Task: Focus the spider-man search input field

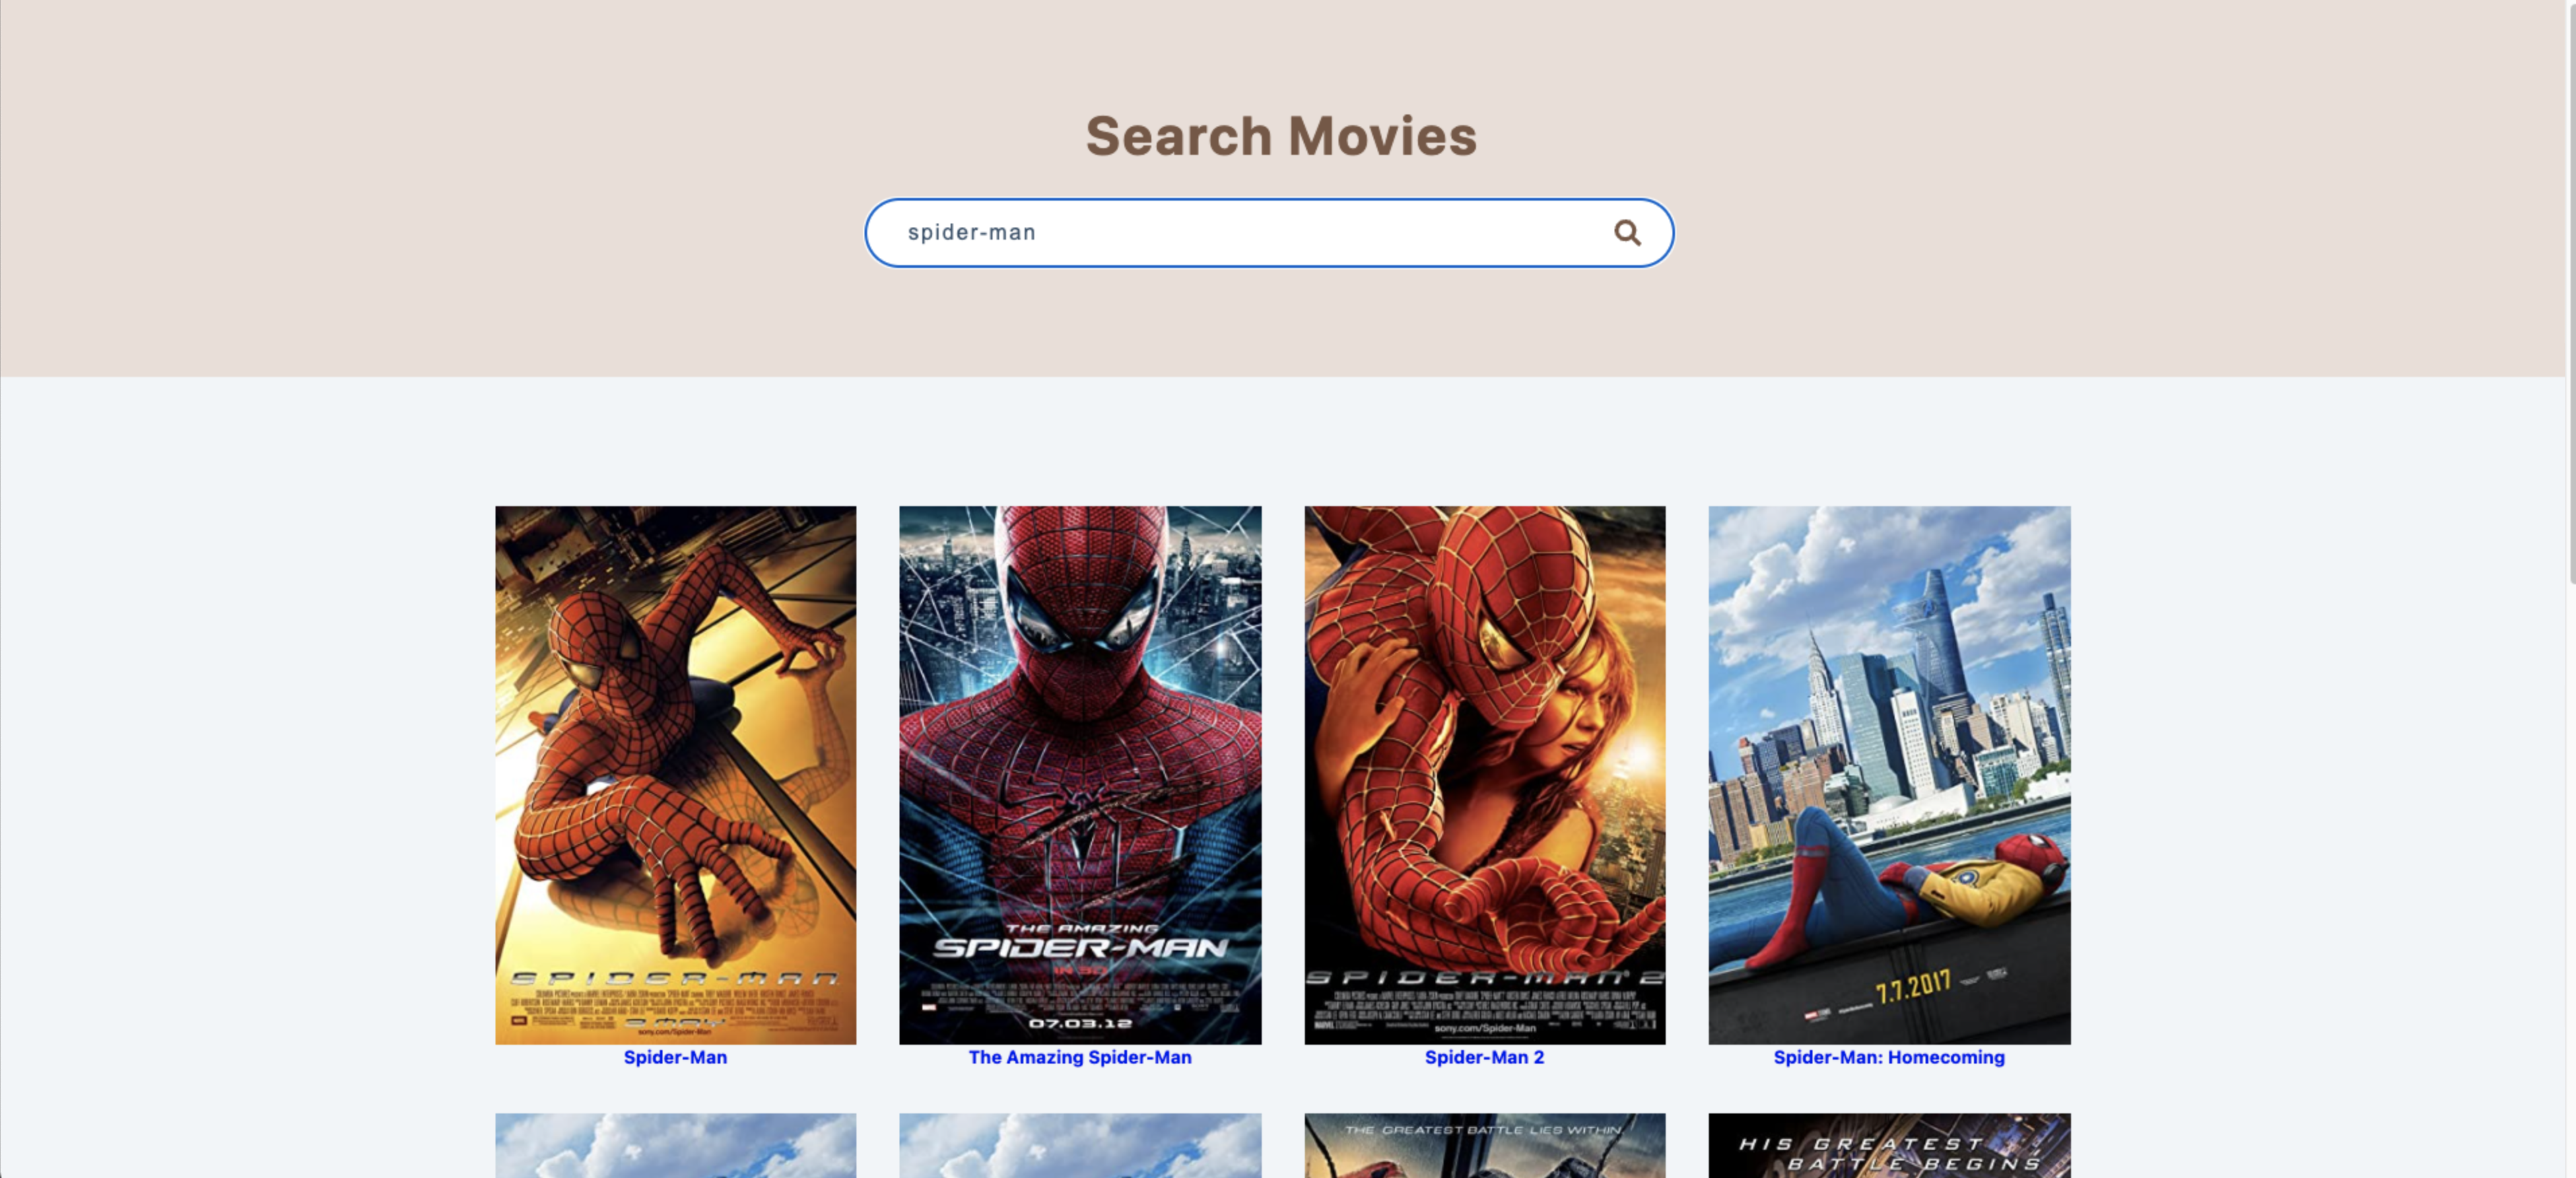Action: pyautogui.click(x=1269, y=233)
